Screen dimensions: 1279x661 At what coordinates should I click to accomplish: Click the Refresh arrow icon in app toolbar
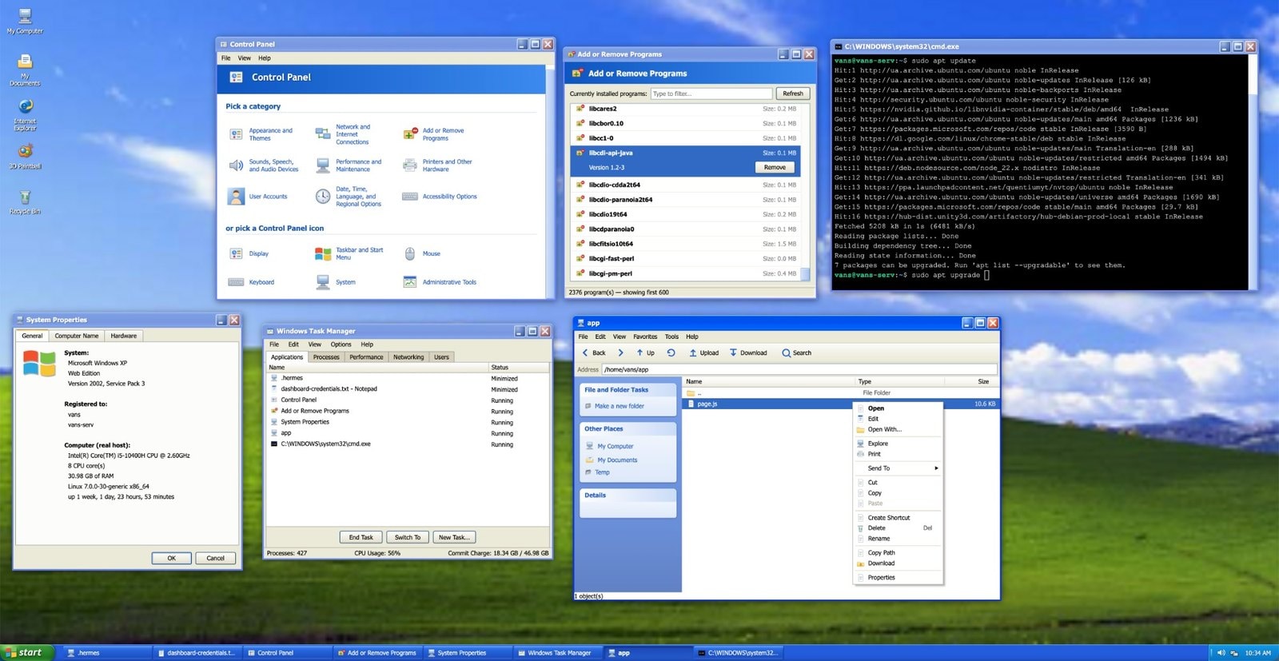click(671, 352)
